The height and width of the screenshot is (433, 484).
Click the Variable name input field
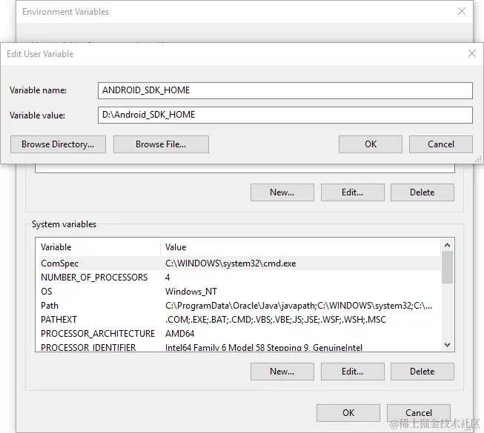click(285, 90)
